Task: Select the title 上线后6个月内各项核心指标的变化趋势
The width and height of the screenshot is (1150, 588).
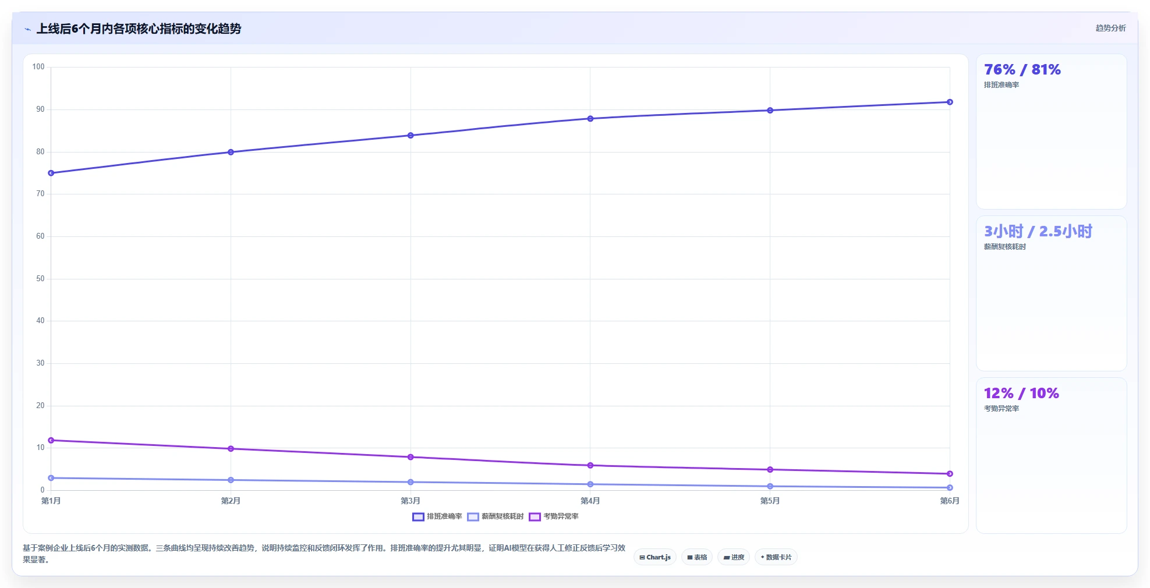Action: (139, 29)
